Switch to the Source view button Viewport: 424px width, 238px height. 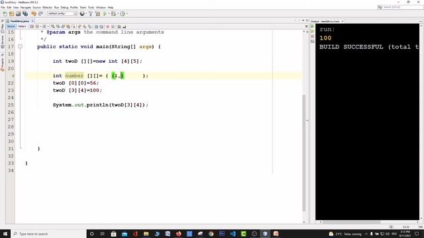pyautogui.click(x=11, y=26)
